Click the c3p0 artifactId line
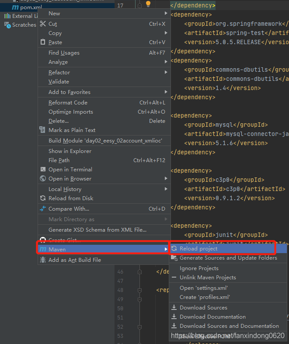The width and height of the screenshot is (289, 344). (x=235, y=189)
